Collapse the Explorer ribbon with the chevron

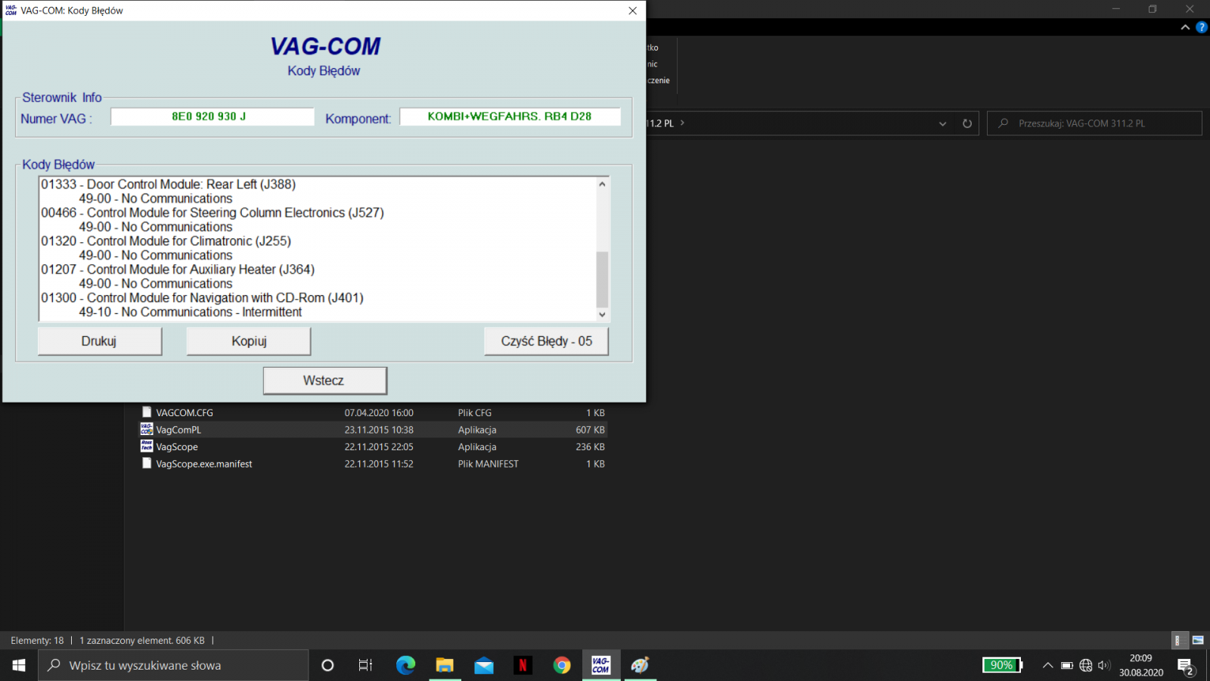pos(1185,27)
